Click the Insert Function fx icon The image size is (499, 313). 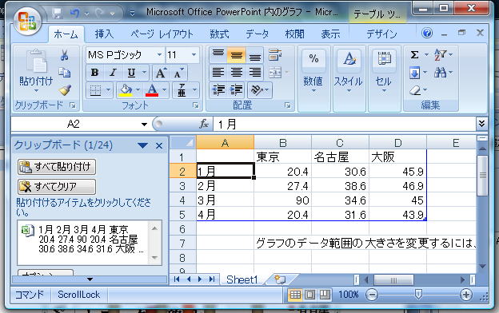tap(204, 124)
